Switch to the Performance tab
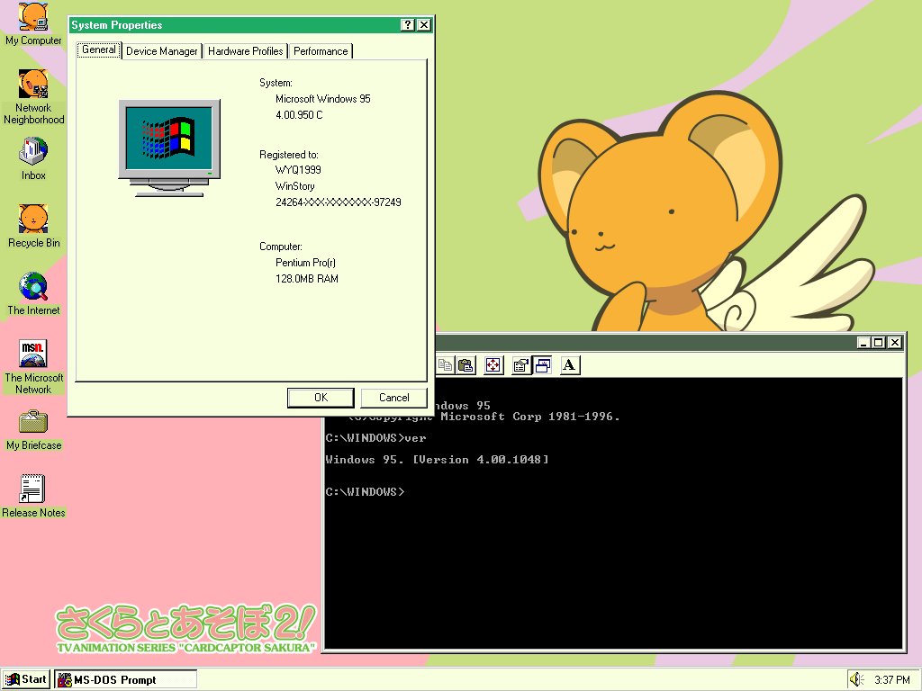The width and height of the screenshot is (922, 691). click(321, 51)
